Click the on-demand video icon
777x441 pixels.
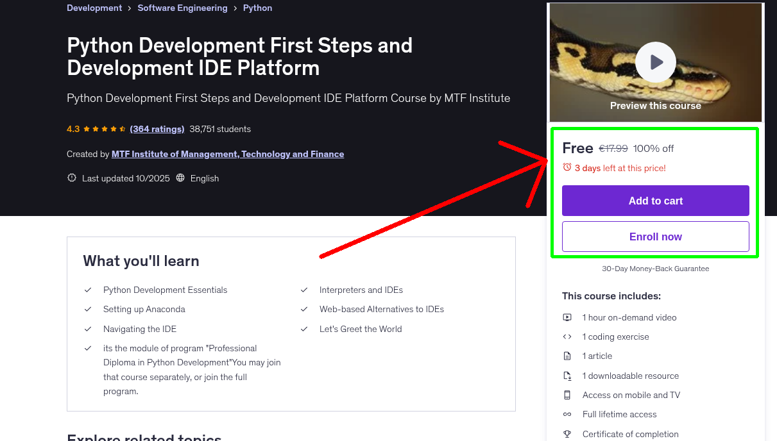click(x=567, y=317)
